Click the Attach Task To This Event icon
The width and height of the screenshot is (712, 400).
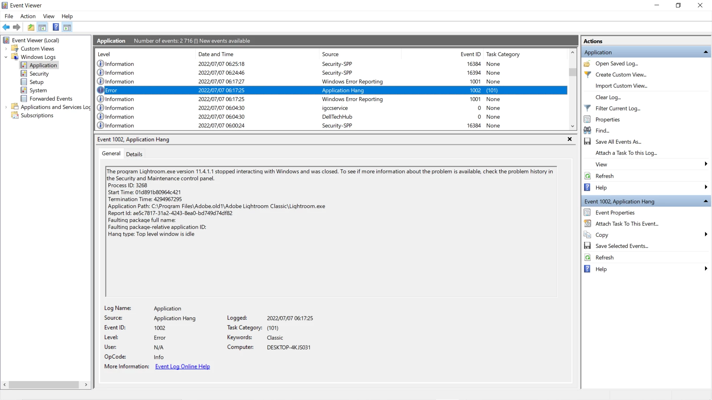point(587,223)
